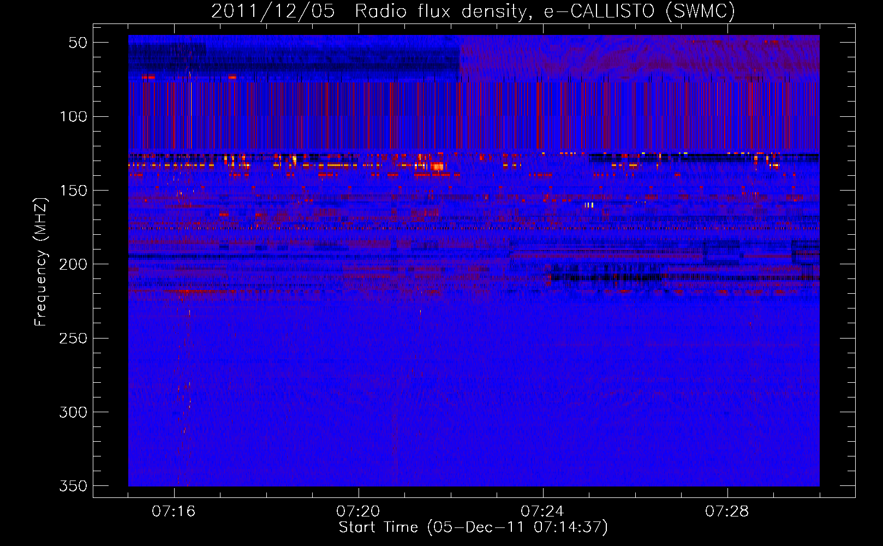Image resolution: width=883 pixels, height=546 pixels.
Task: Click the 200 frequency tick label
Action: coord(73,264)
